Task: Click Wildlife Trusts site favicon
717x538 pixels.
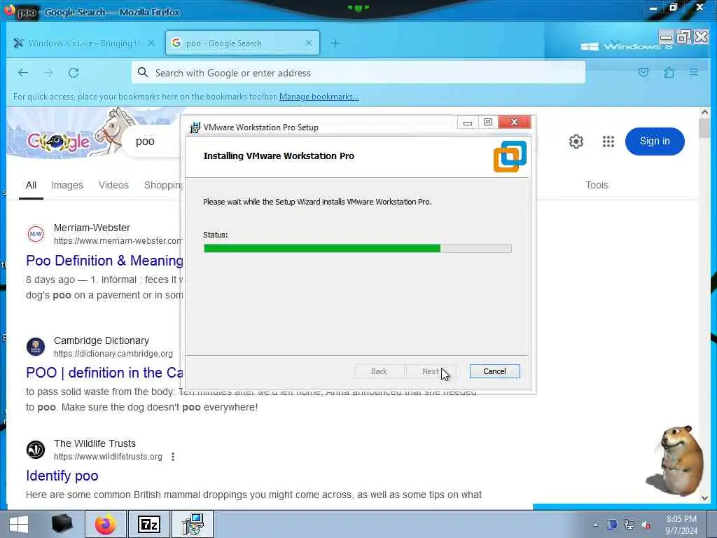Action: pos(36,450)
